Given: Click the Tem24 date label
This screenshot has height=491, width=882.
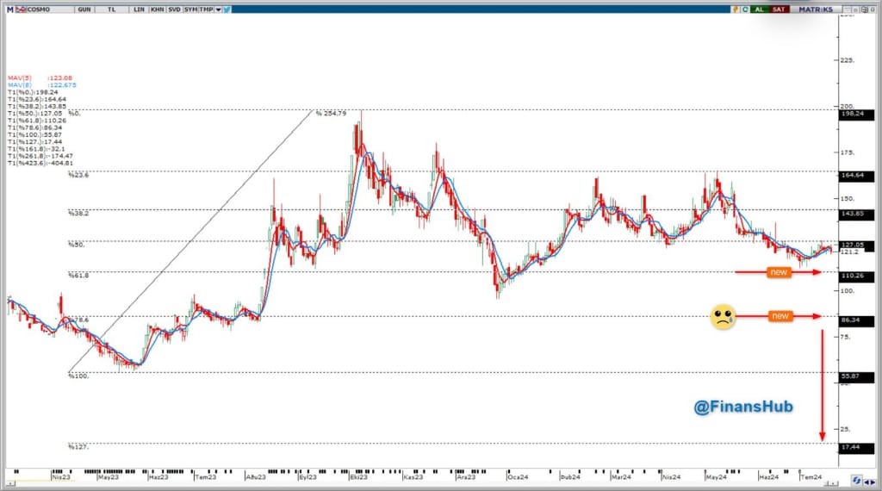Looking at the screenshot, I should click(x=811, y=477).
